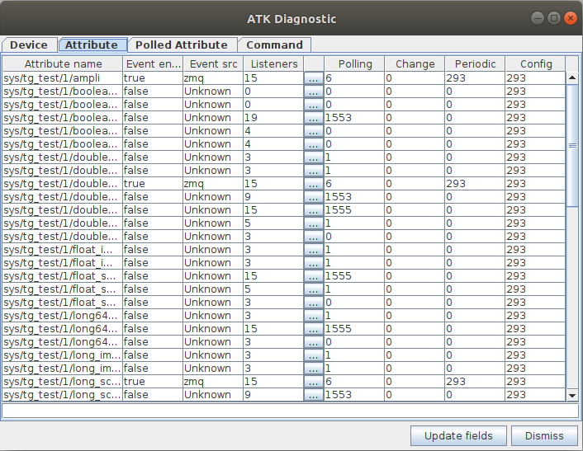Select Polling 6 cell in the ampli row
The height and width of the screenshot is (451, 583).
click(x=354, y=78)
